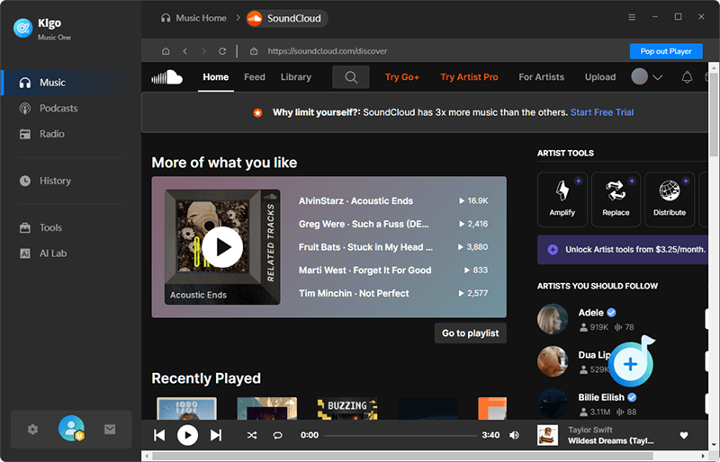720x462 pixels.
Task: Switch to the Feed tab
Action: 255,77
